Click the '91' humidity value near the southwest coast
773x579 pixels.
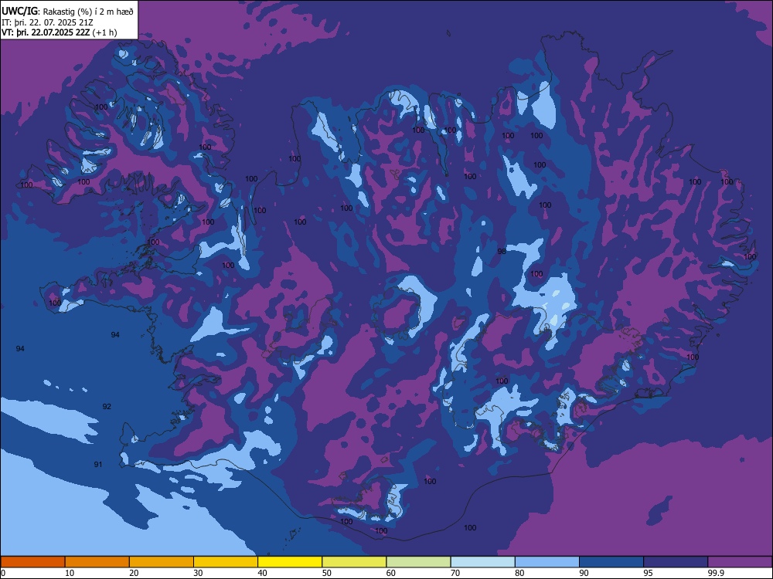98,464
